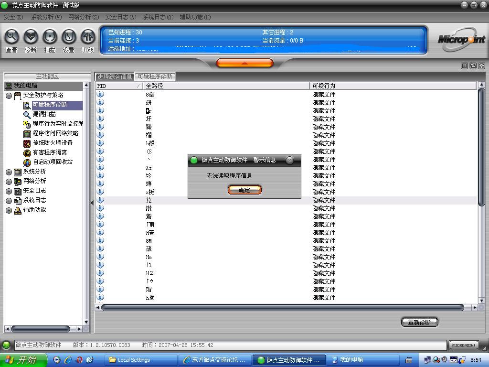Select the 主功能区 panel header
The height and width of the screenshot is (367, 489).
47,76
